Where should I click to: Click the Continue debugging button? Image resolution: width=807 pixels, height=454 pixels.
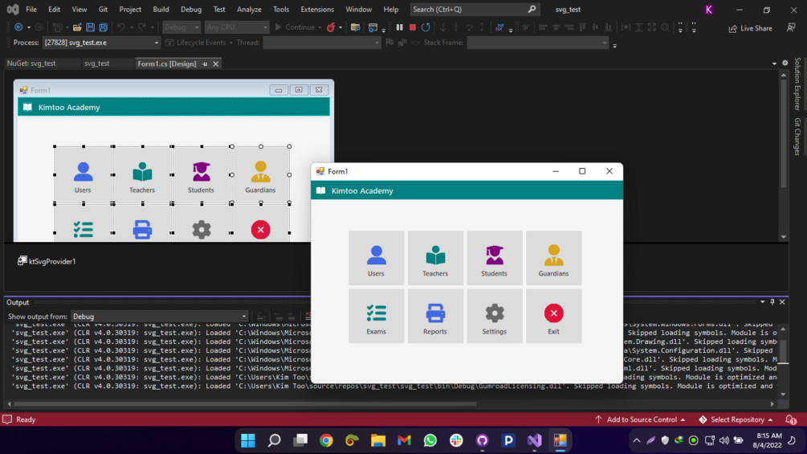(295, 27)
